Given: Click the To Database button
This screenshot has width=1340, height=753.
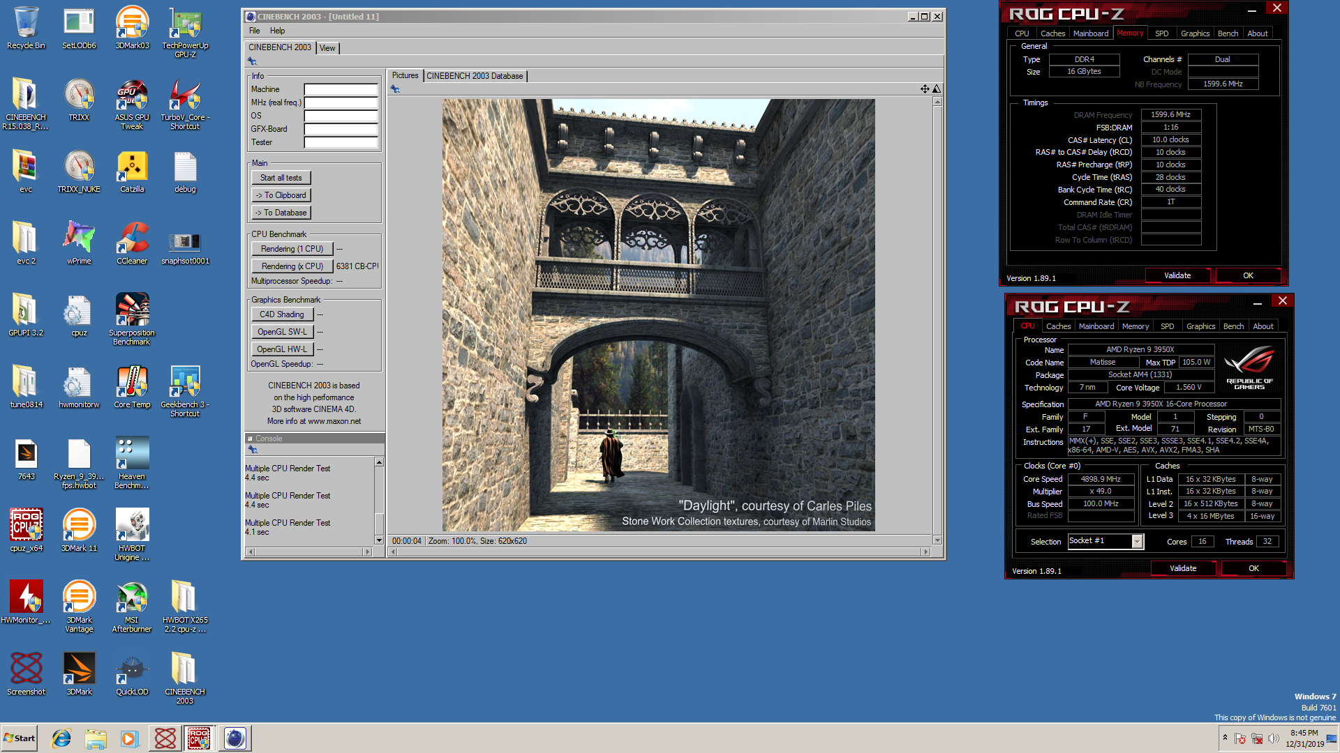Looking at the screenshot, I should (x=281, y=213).
